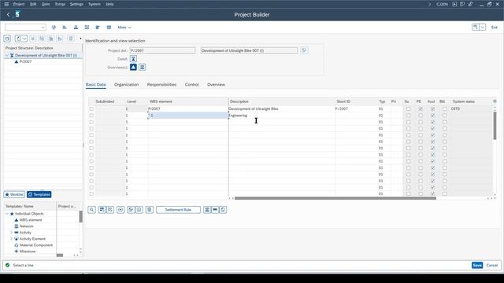Viewport: 504px width, 283px height.
Task: Toggle the PE checkbox in the Engineering row
Action: coord(421,116)
